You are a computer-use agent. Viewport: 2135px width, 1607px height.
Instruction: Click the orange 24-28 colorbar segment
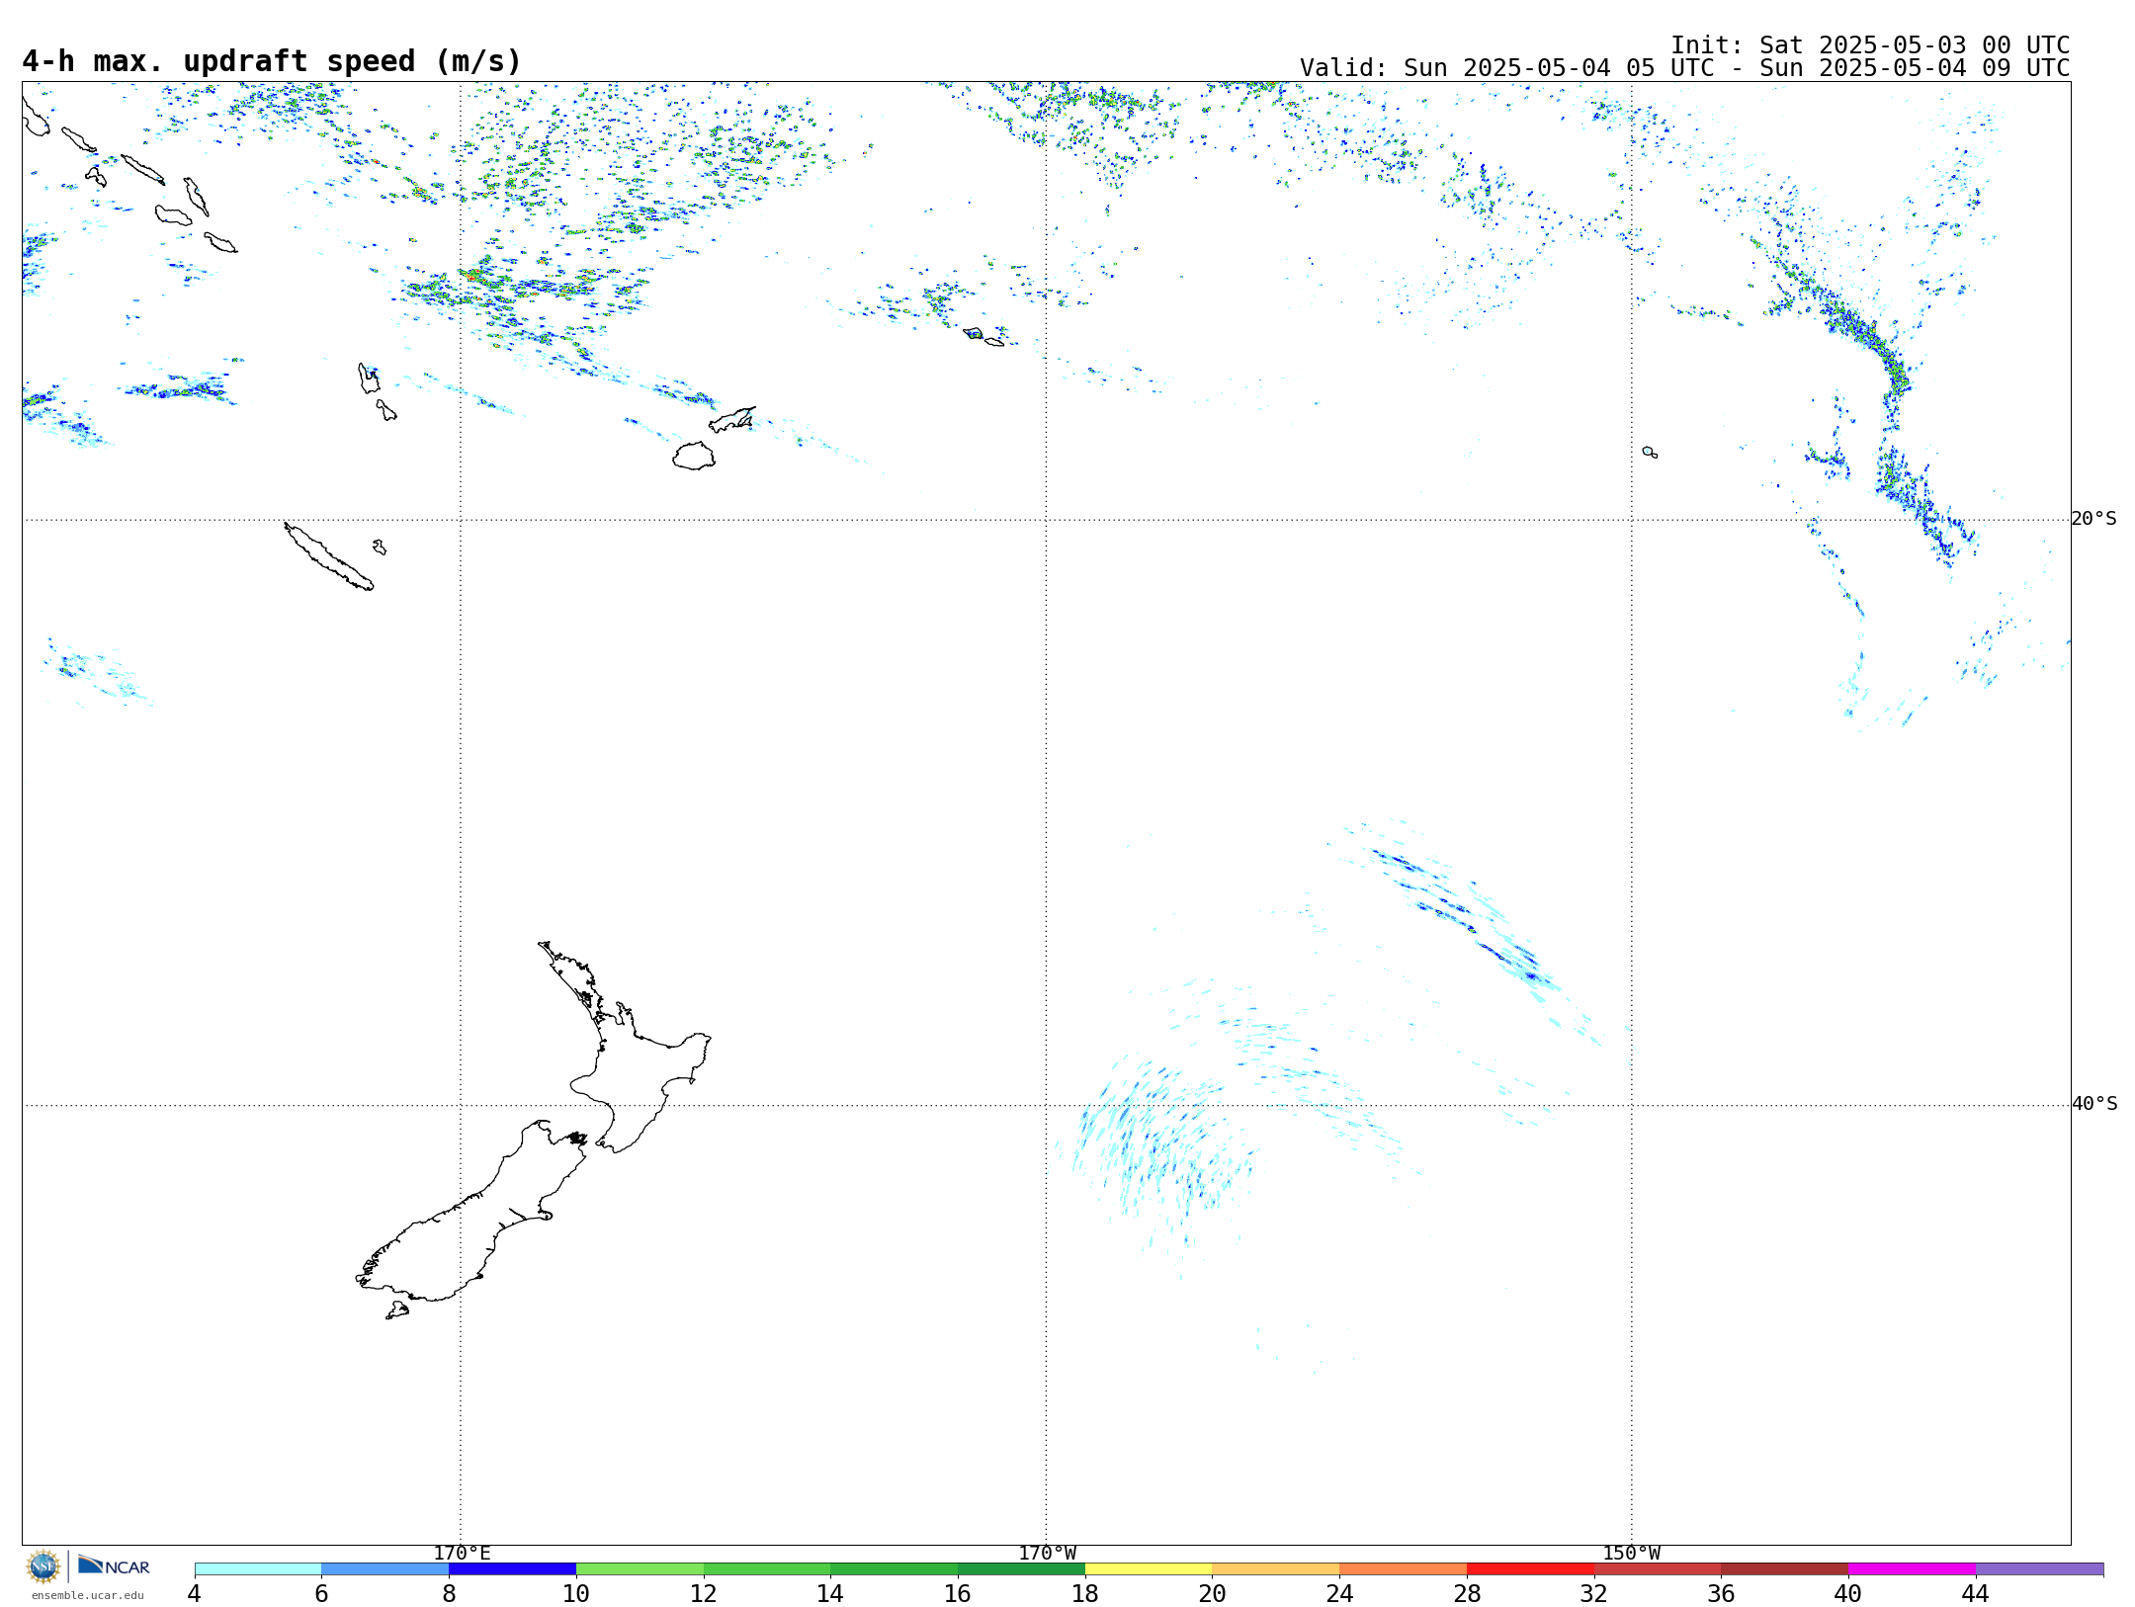point(1404,1569)
